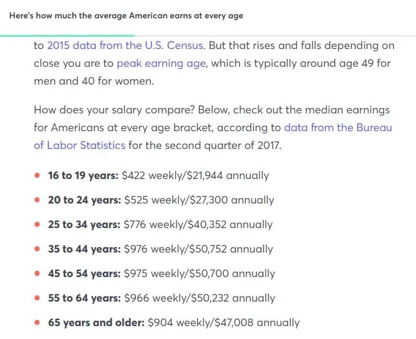416x339 pixels.
Task: Click the $27,300 annually figure
Action: (232, 200)
